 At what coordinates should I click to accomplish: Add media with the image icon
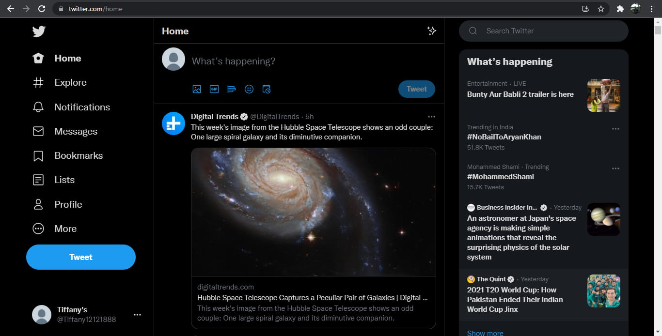click(x=197, y=89)
